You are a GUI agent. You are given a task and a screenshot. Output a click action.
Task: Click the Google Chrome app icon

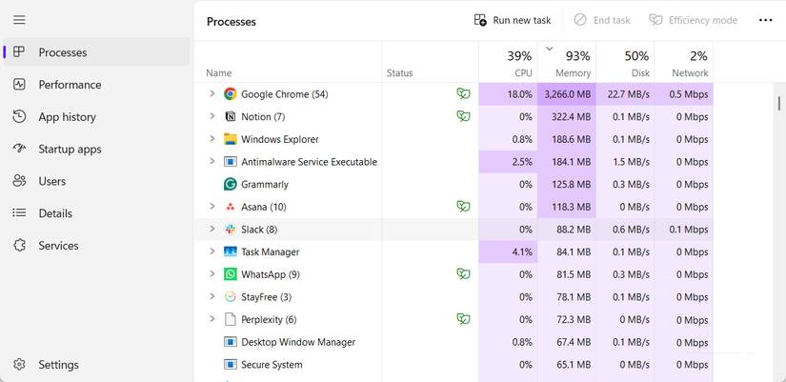[231, 93]
